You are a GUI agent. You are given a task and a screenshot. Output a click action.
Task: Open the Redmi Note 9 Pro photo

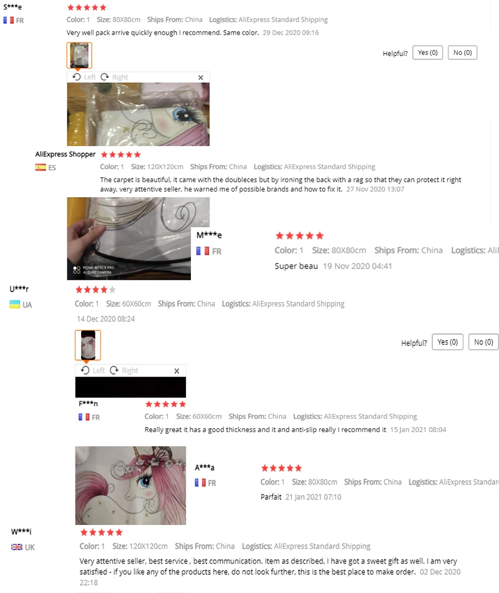point(129,238)
